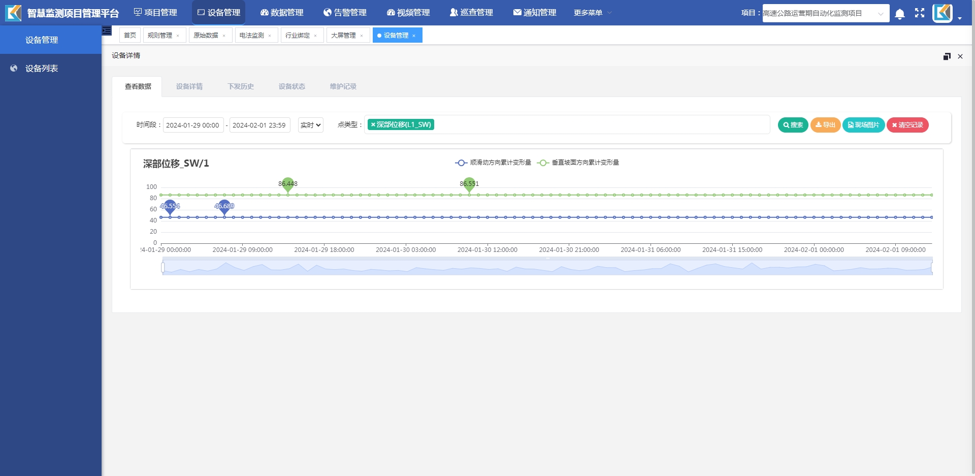Image resolution: width=975 pixels, height=476 pixels.
Task: Click the 86.551 chart marker
Action: point(469,184)
